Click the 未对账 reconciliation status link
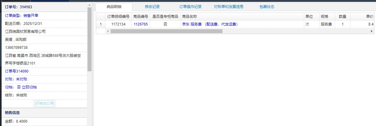376x126 pixels. click(x=22, y=79)
